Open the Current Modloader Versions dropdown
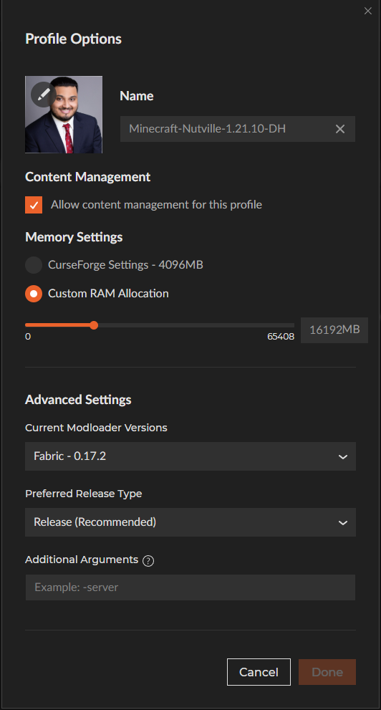Screen dimensions: 381x710 [190, 456]
